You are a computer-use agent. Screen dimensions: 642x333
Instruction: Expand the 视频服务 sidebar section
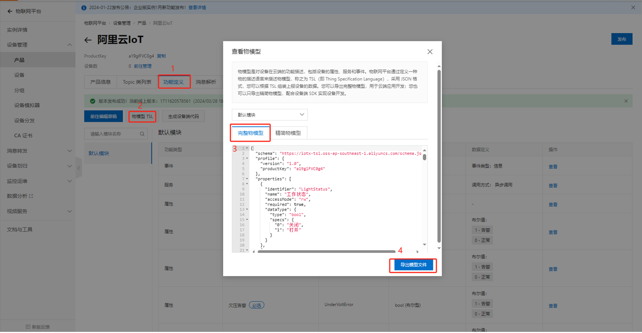coord(69,212)
